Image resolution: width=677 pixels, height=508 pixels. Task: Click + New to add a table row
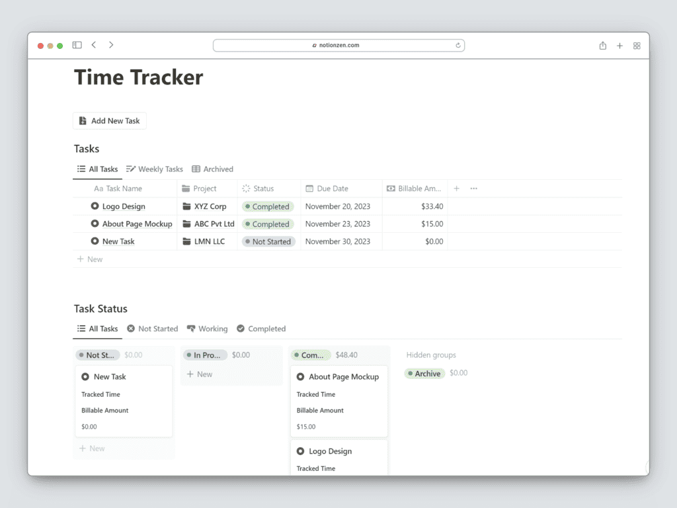[89, 259]
